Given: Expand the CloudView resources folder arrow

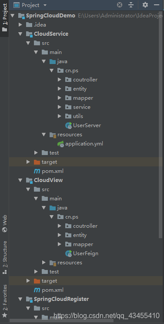Looking at the screenshot, I should 44,263.
